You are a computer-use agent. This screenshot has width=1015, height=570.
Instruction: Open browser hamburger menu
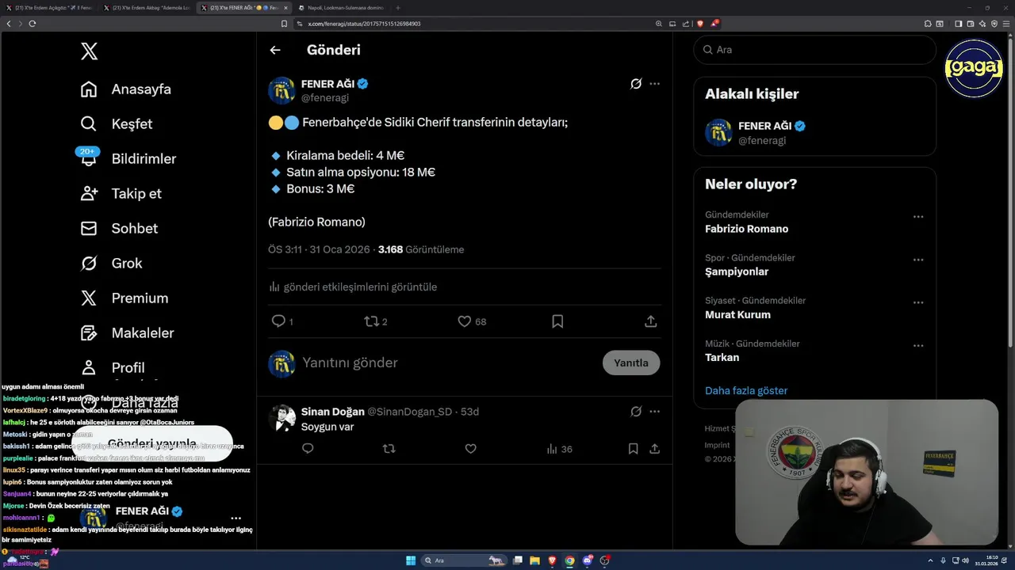(1005, 24)
